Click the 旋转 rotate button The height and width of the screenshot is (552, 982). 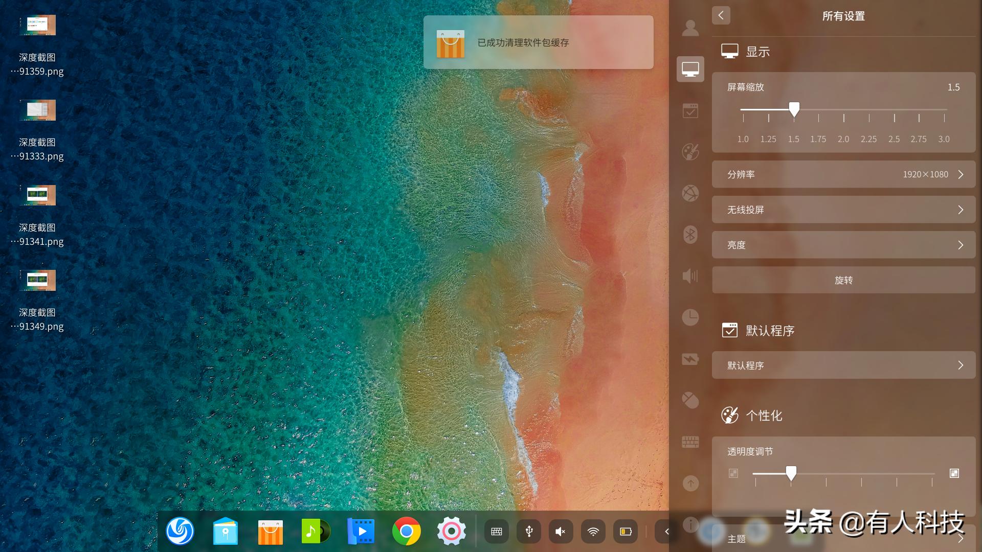point(843,280)
